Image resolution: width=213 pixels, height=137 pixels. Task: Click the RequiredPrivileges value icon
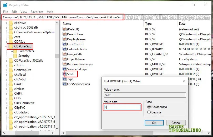[x=64, y=64]
